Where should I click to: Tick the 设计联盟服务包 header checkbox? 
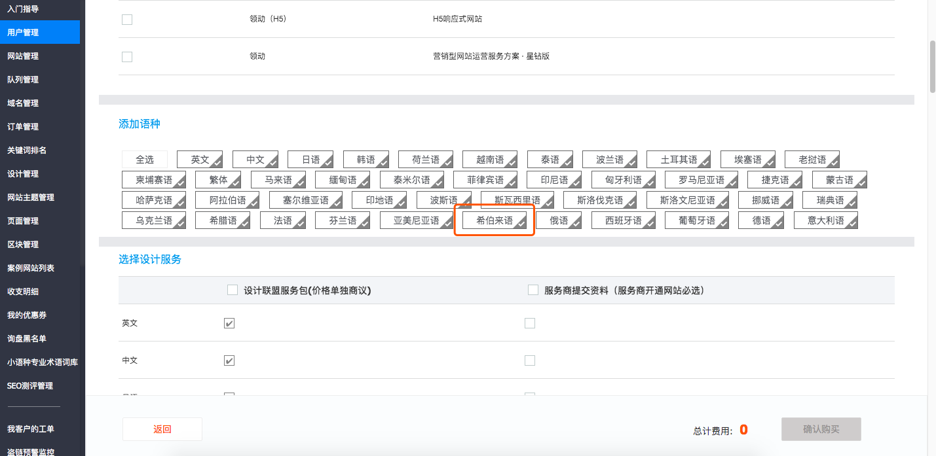click(x=233, y=290)
